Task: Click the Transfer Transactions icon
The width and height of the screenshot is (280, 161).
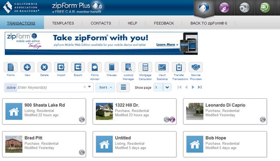Action: (x=179, y=67)
